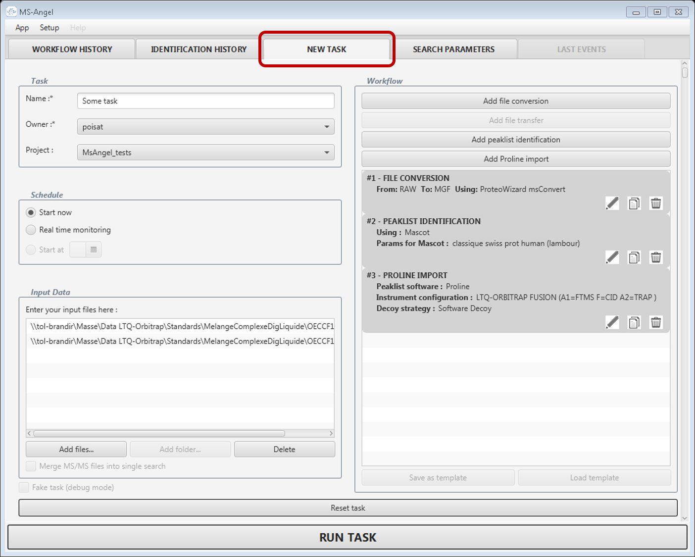The height and width of the screenshot is (557, 695).
Task: Edit the Peaklist Identification step
Action: point(612,257)
